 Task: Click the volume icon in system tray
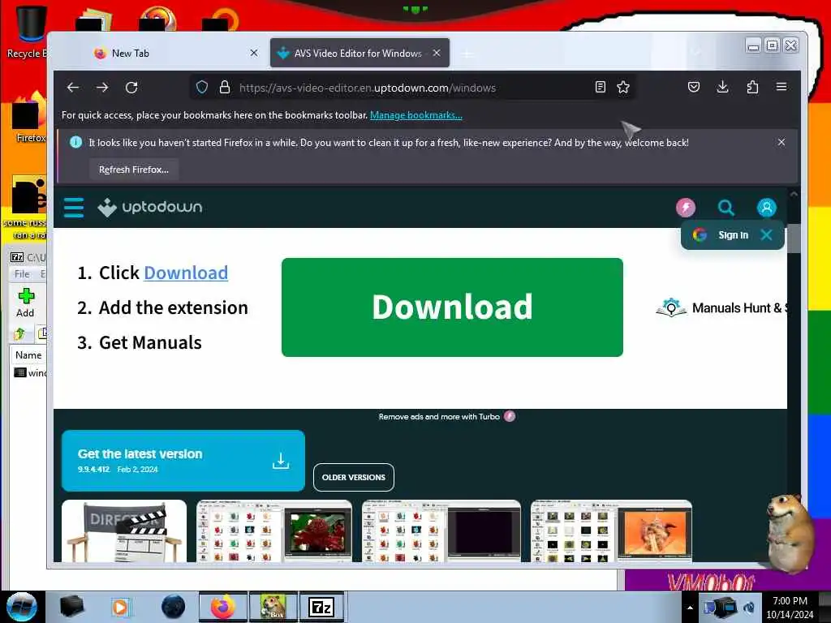pos(749,608)
